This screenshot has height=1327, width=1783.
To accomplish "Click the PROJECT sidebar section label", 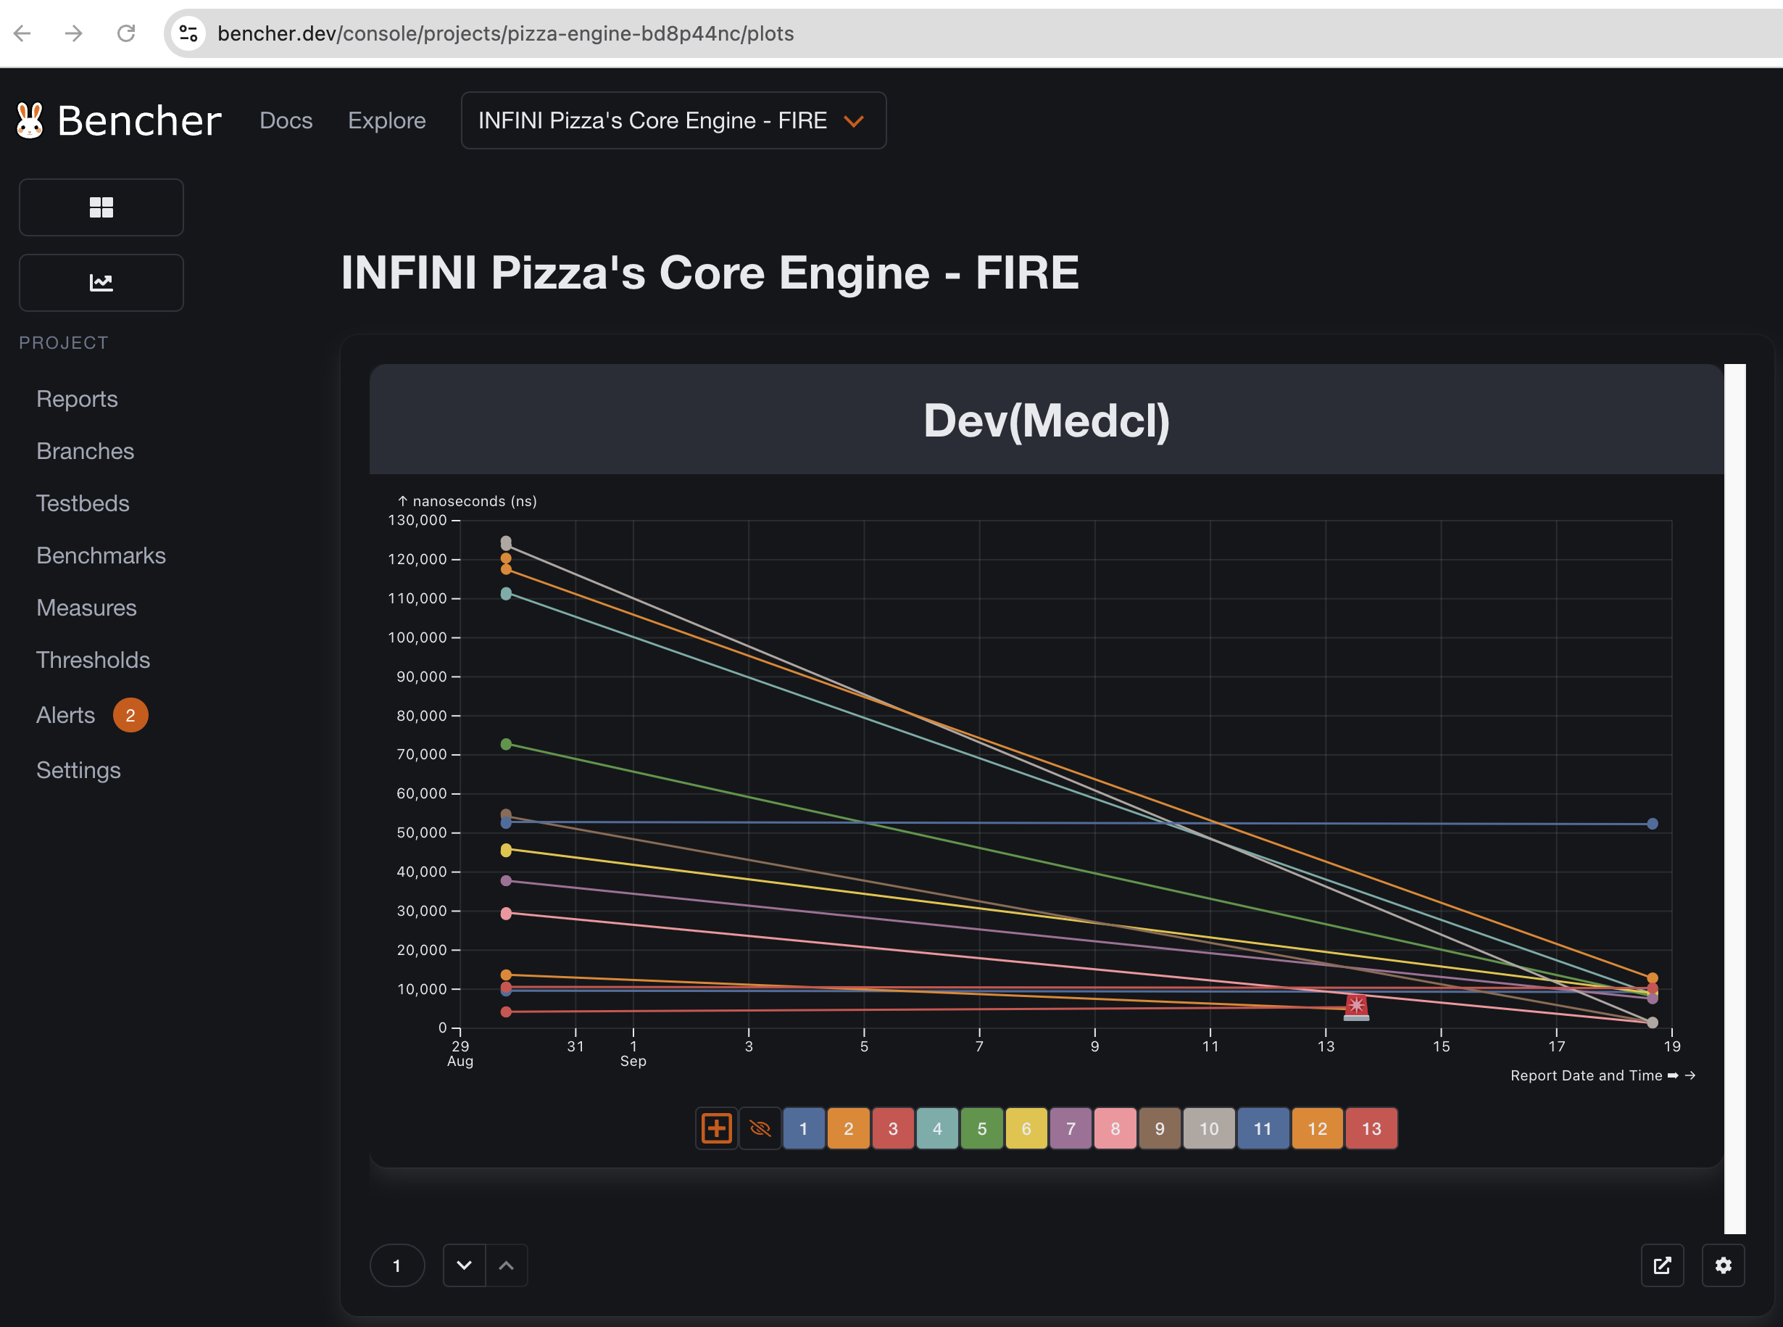I will (x=64, y=343).
